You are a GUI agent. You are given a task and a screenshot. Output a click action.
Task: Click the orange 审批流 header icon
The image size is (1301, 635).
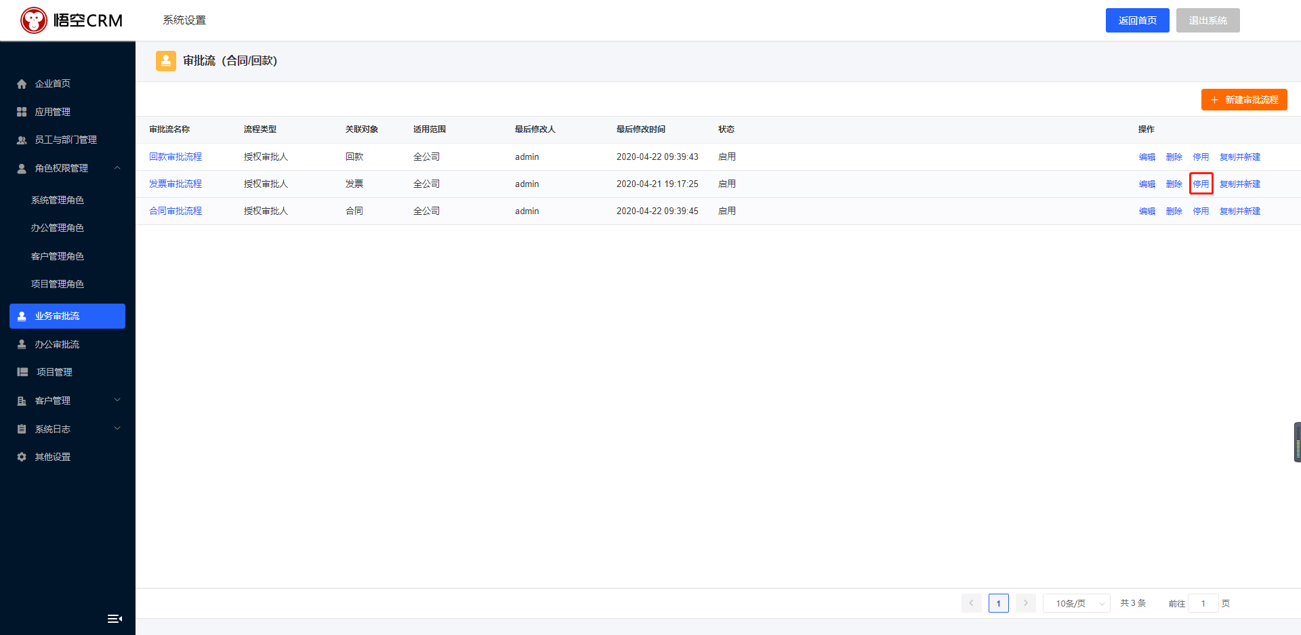click(166, 61)
